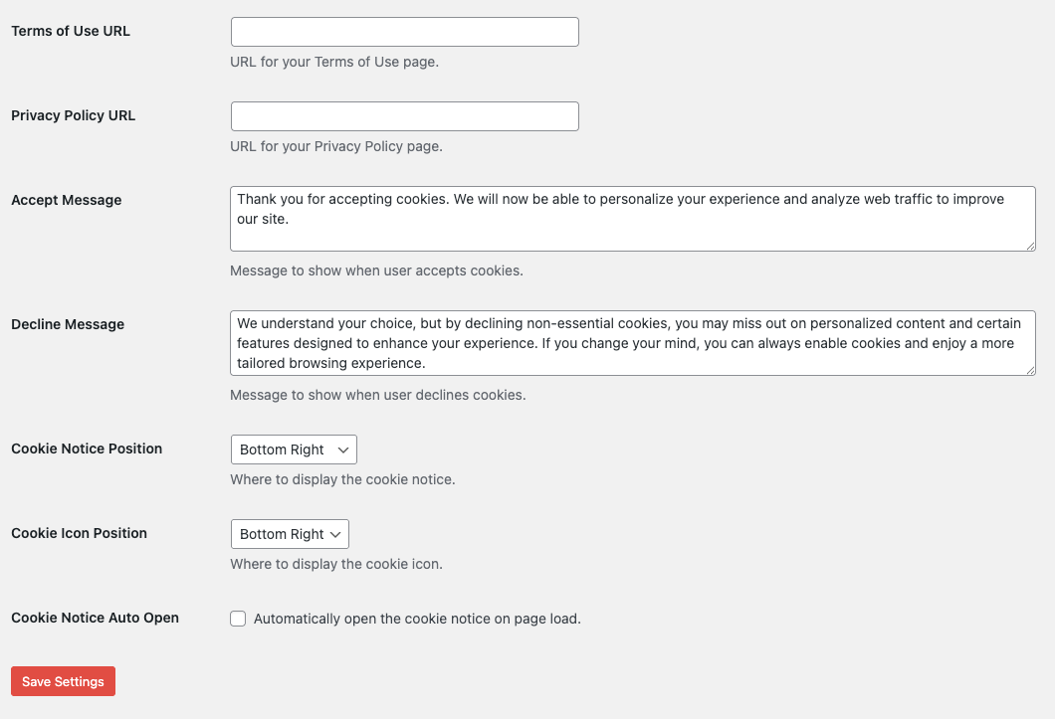Focus the Privacy Policy URL text box
Image resolution: width=1055 pixels, height=719 pixels.
pyautogui.click(x=404, y=116)
